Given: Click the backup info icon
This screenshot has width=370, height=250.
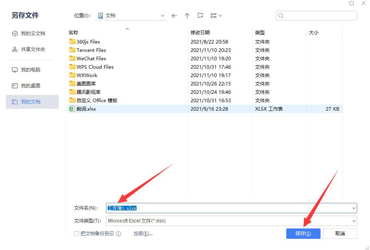Looking at the screenshot, I should [118, 234].
